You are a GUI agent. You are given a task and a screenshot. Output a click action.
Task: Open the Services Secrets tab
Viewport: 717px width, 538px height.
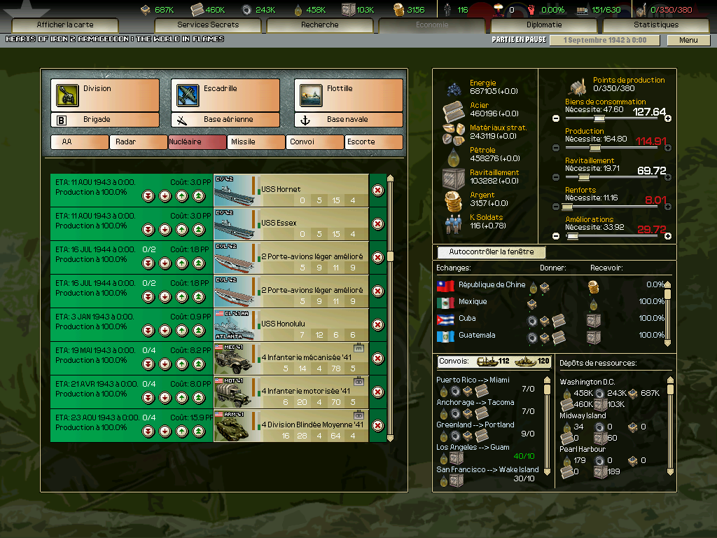(x=208, y=25)
